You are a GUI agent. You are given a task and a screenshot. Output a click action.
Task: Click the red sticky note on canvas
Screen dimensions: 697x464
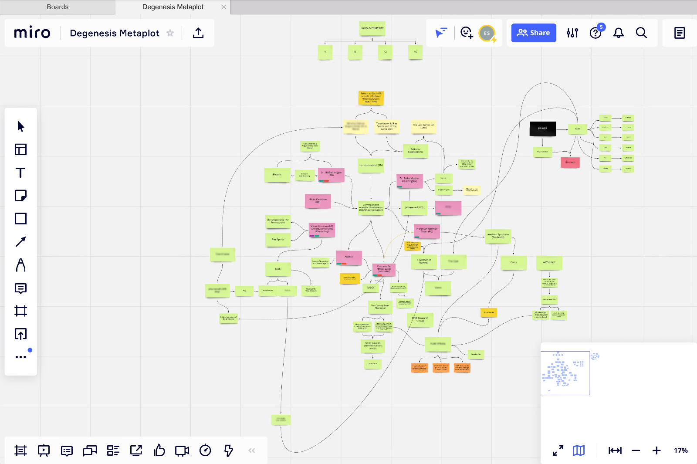[570, 163]
